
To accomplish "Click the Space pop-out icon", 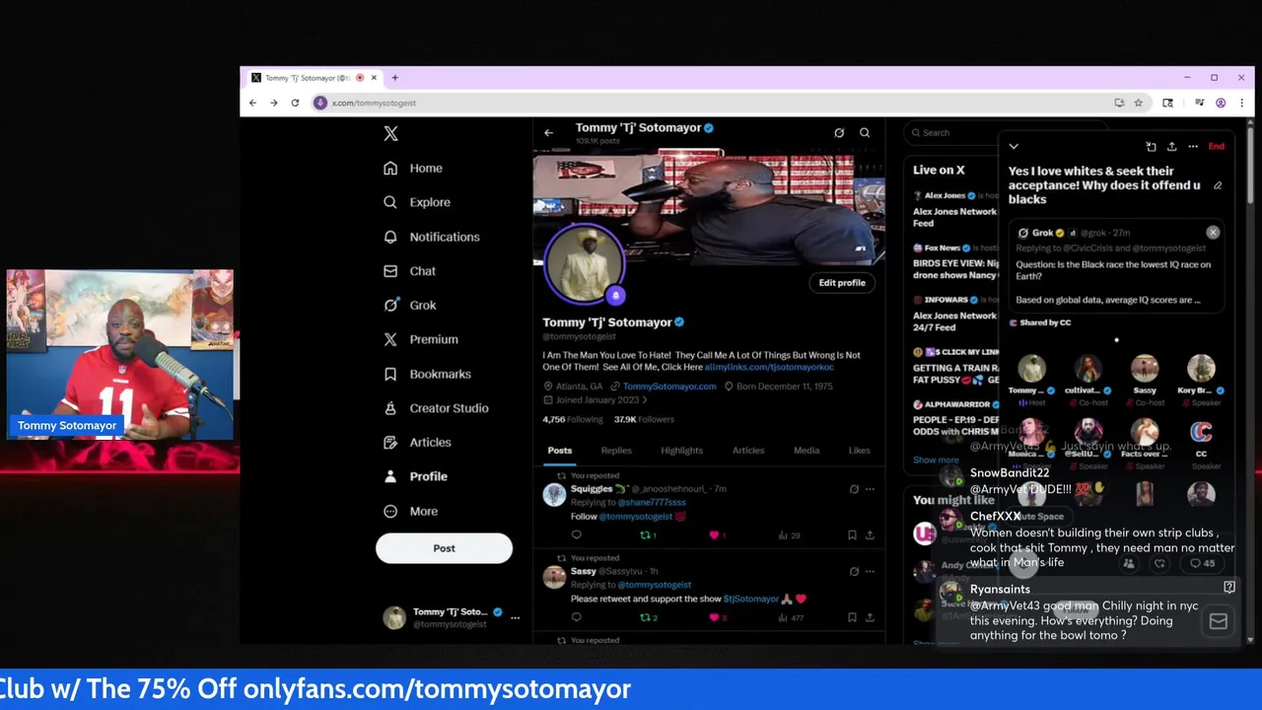I will (x=1151, y=147).
